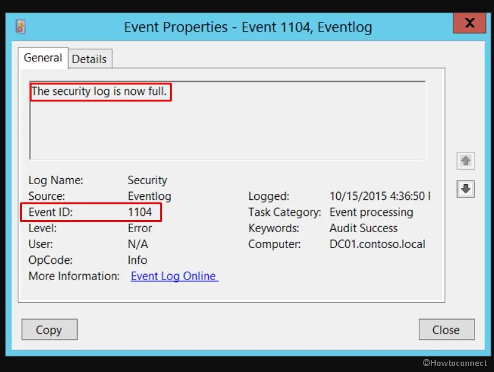
Task: Click the Logged timestamp field
Action: 380,196
